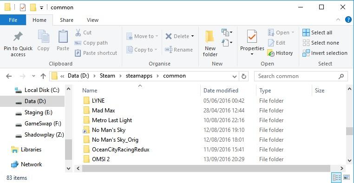Expand the recent locations dropdown arrow

coord(33,76)
